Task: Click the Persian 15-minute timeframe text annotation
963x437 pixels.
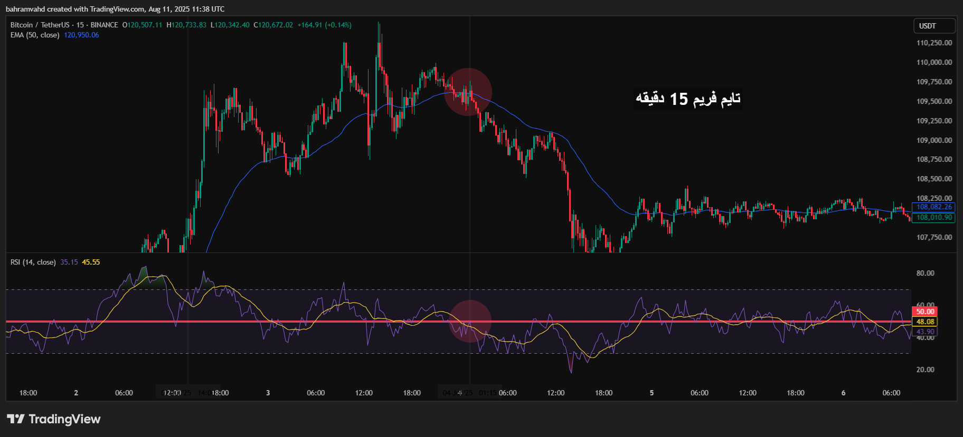Action: 688,99
